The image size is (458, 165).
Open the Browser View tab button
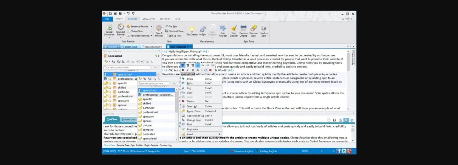128,120
